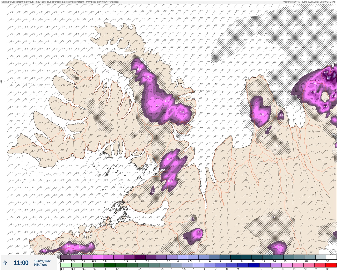Image resolution: width=337 pixels, height=271 pixels.
Task: Pick the 0.2 swatch in the upper snow legend
Action: (x=66, y=257)
